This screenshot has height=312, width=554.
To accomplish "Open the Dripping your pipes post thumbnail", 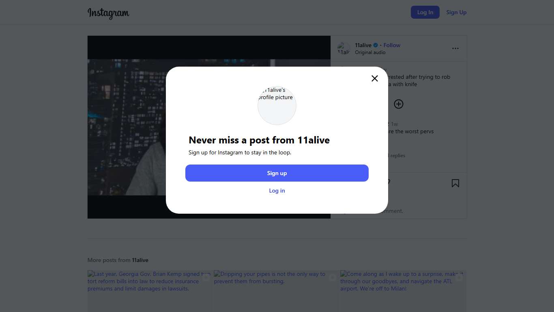I will [277, 291].
